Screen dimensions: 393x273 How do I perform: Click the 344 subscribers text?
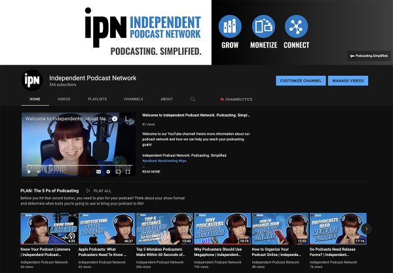(63, 85)
